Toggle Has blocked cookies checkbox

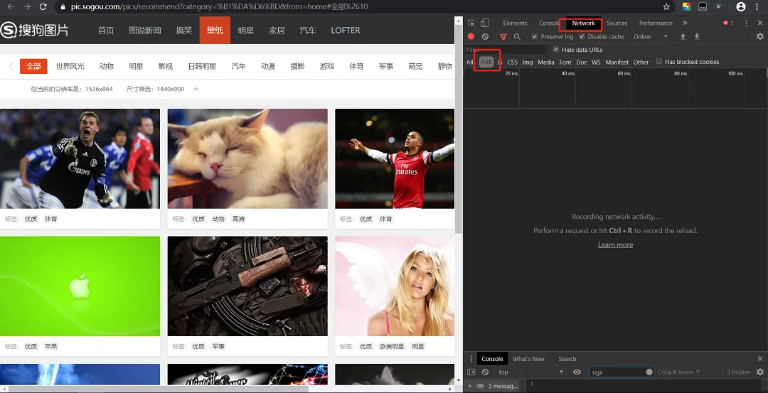click(x=659, y=62)
